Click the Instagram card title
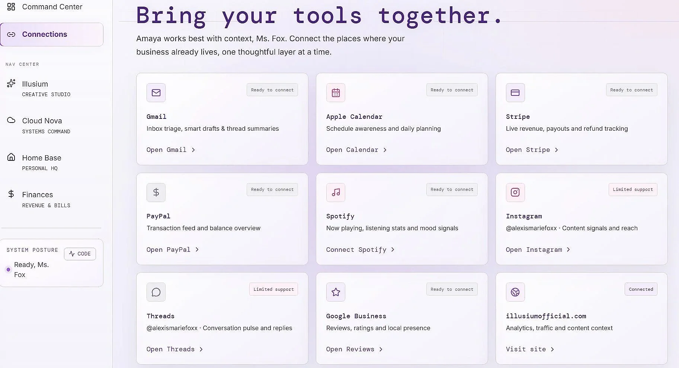679x368 pixels. (x=524, y=216)
